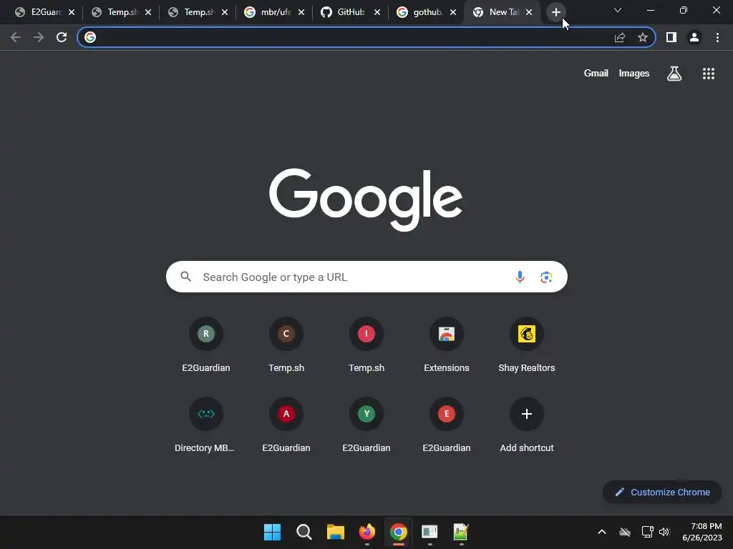Open Firefox from the taskbar
The image size is (733, 549).
click(367, 532)
